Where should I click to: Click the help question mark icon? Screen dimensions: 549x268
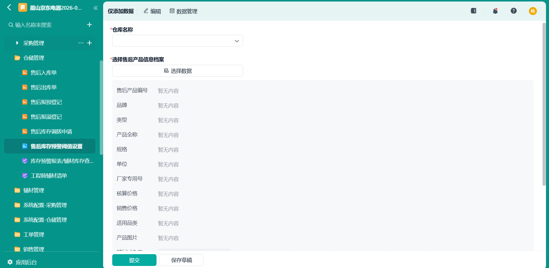[x=514, y=11]
